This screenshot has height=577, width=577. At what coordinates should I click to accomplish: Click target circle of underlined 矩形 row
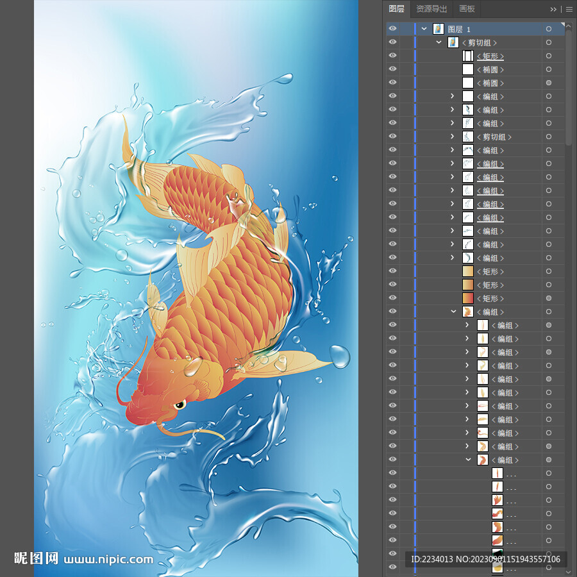[548, 56]
